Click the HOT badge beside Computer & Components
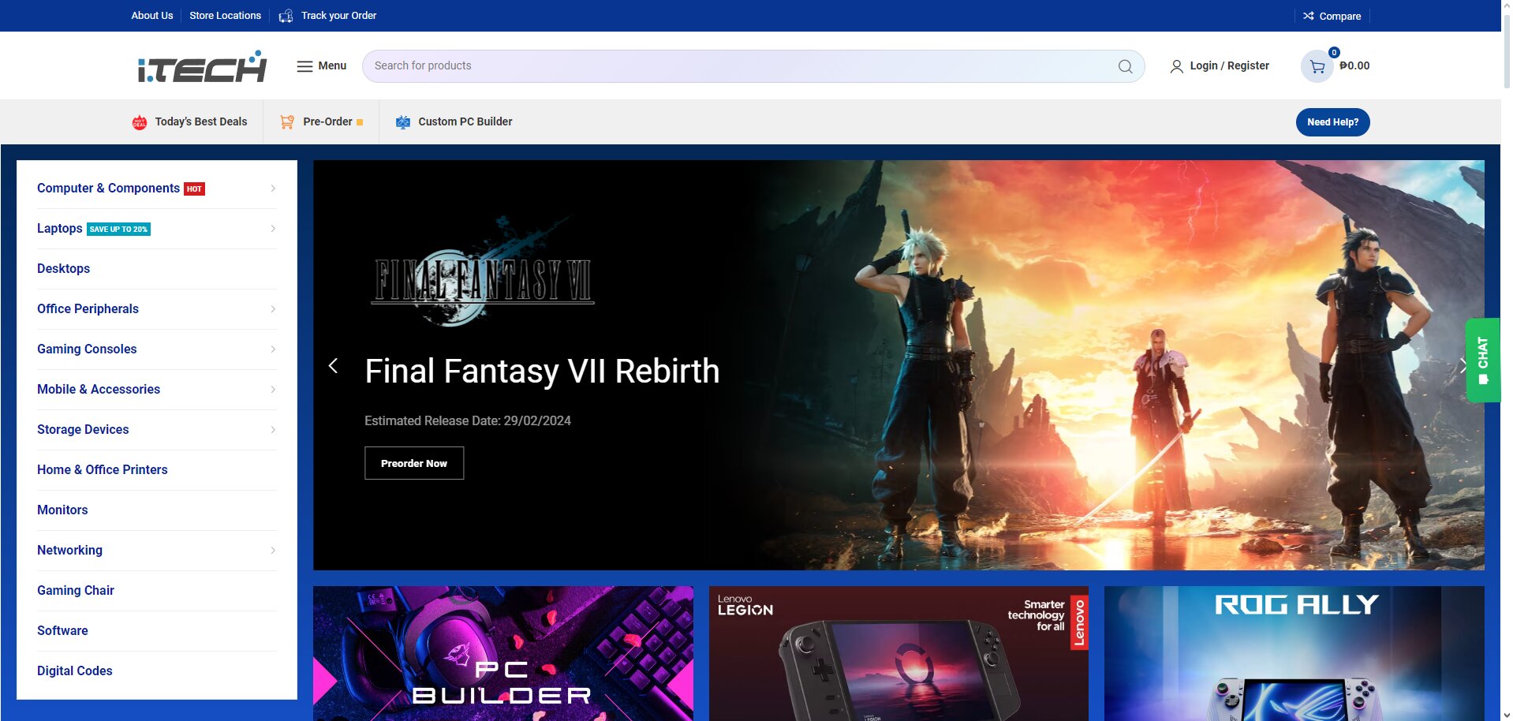The width and height of the screenshot is (1513, 721). tap(194, 189)
